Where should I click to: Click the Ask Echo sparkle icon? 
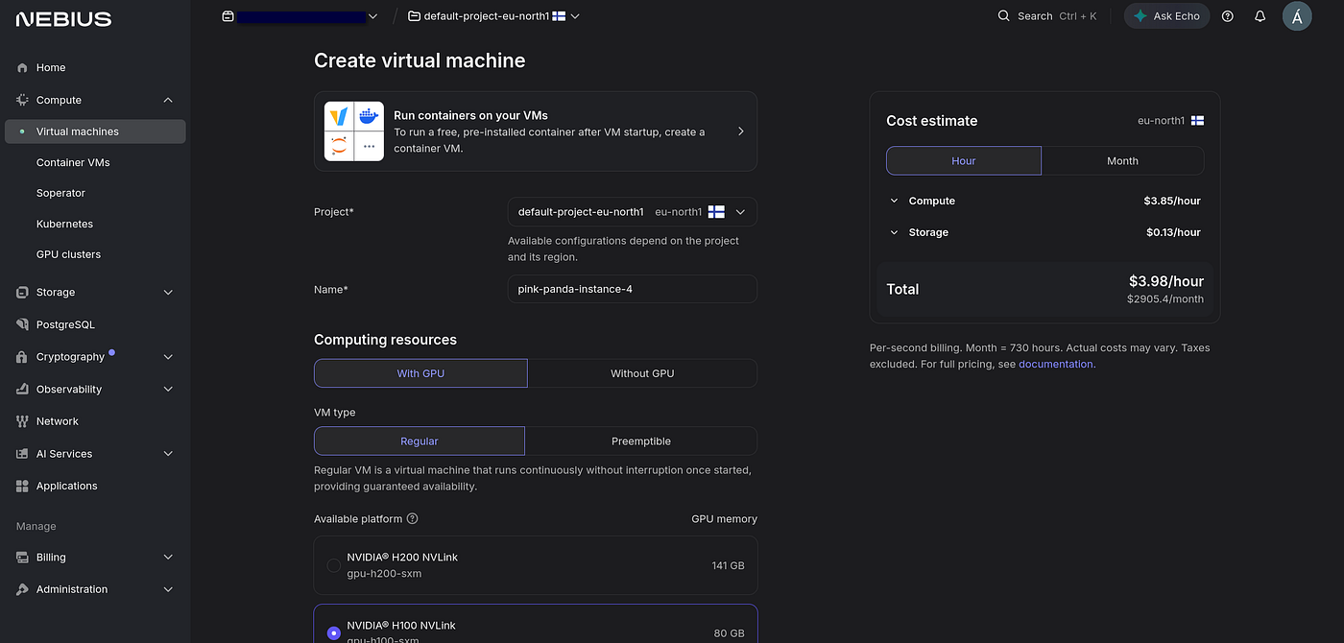(1140, 16)
